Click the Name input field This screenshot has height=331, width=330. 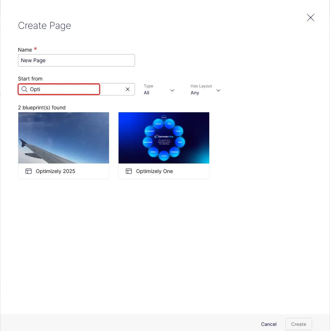[x=76, y=60]
